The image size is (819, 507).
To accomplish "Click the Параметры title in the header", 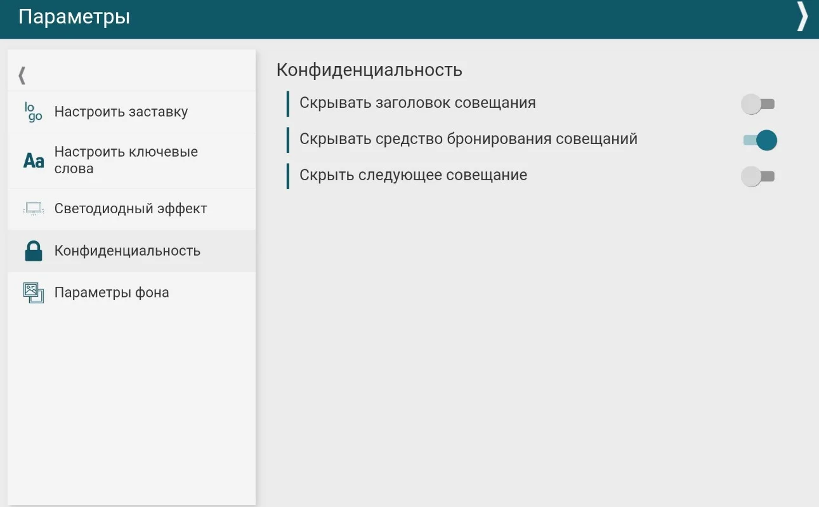I will coord(74,17).
